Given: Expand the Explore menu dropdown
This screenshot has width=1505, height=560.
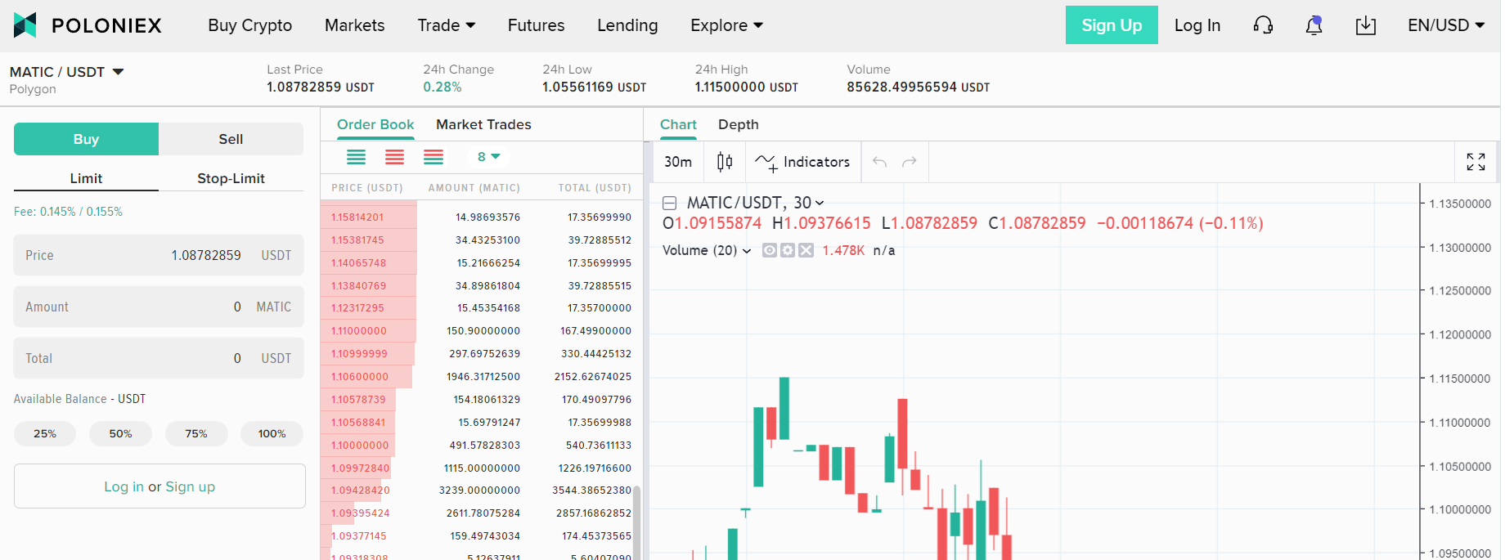Looking at the screenshot, I should 726,25.
